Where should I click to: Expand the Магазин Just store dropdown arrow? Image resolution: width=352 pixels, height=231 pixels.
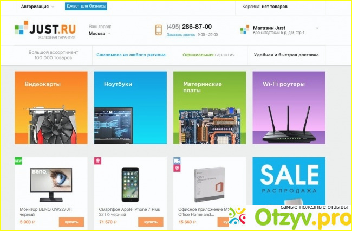[317, 28]
